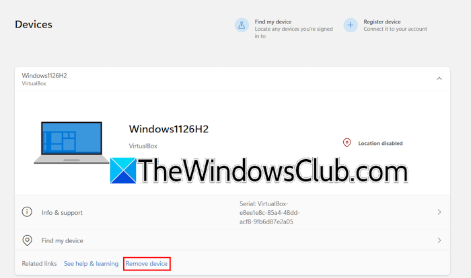Click 'Connect it to your account' description
This screenshot has width=471, height=278.
(x=395, y=29)
